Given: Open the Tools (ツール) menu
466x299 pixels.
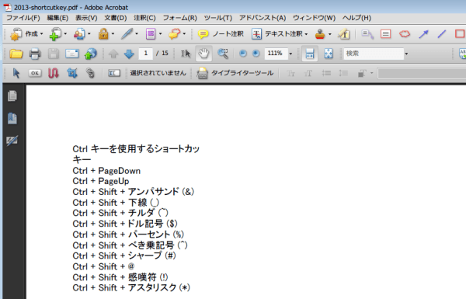Looking at the screenshot, I should pos(217,18).
